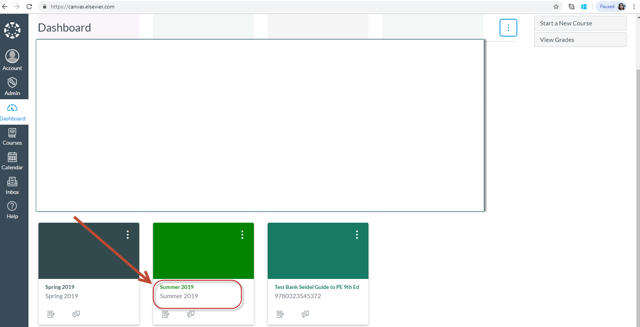Click the Paused profile button
Screen dimensions: 640x327
612,7
